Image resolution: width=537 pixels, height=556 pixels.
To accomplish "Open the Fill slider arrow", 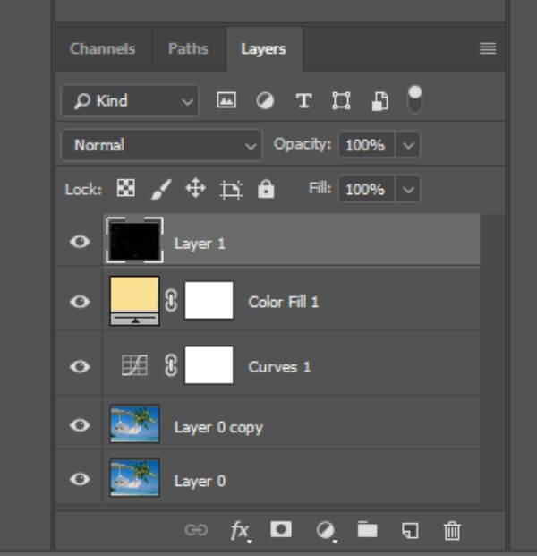I will tap(408, 189).
